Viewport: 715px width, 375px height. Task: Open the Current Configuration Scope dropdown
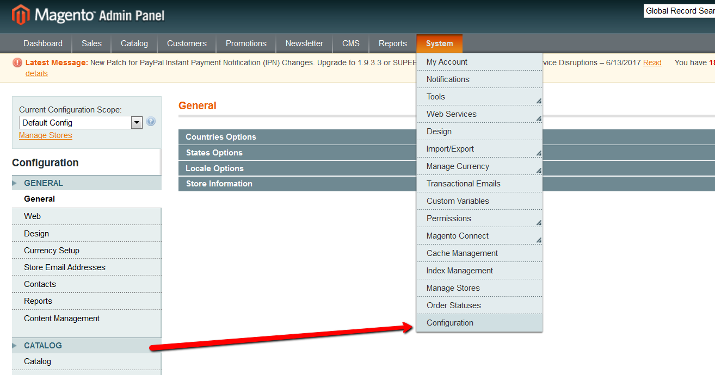(81, 123)
